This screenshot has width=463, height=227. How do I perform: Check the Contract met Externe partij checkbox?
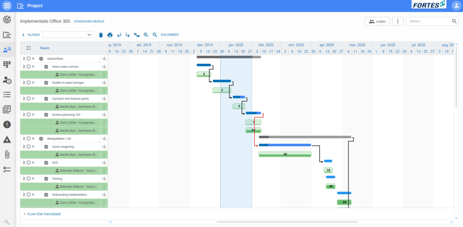(x=28, y=98)
